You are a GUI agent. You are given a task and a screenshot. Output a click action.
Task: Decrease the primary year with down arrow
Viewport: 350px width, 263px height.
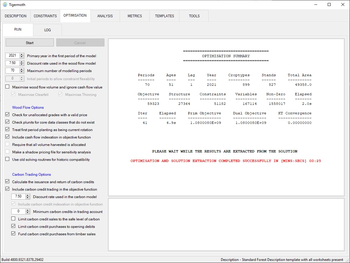(x=22, y=57)
